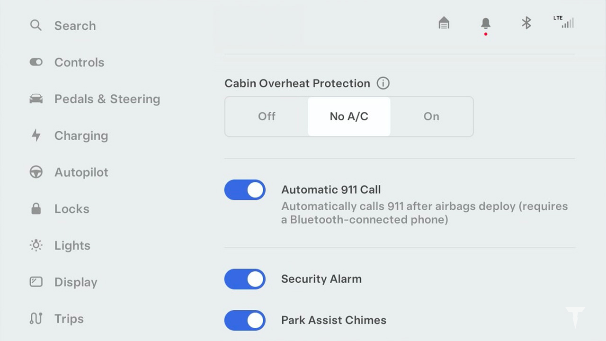606x341 pixels.
Task: Click the Search magnifier icon
Action: 36,25
